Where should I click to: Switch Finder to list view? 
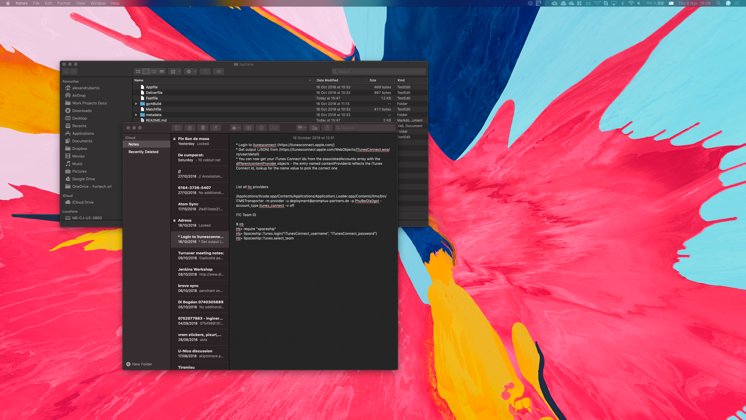coord(146,71)
